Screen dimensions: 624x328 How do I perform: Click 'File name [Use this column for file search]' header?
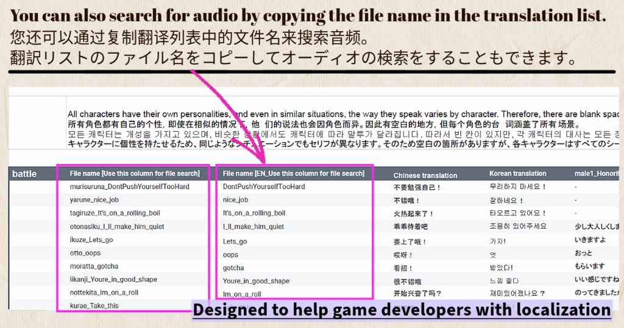click(135, 173)
